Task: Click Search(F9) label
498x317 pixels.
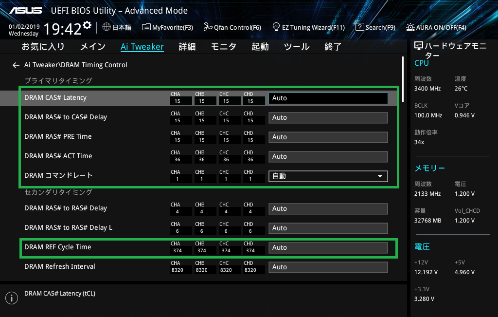Action: click(x=380, y=27)
